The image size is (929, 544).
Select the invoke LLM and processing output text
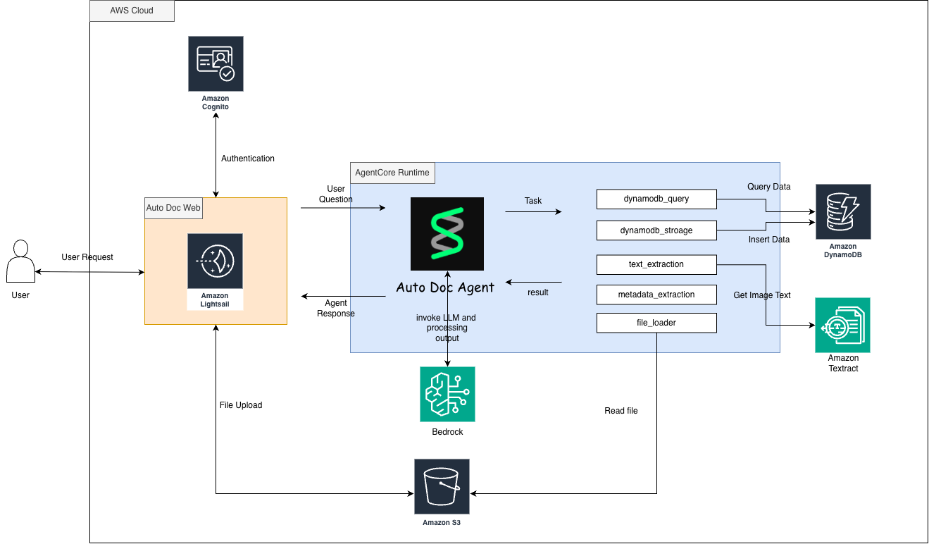447,328
